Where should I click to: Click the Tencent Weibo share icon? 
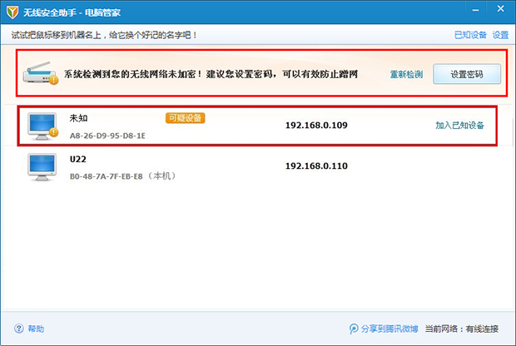(354, 329)
